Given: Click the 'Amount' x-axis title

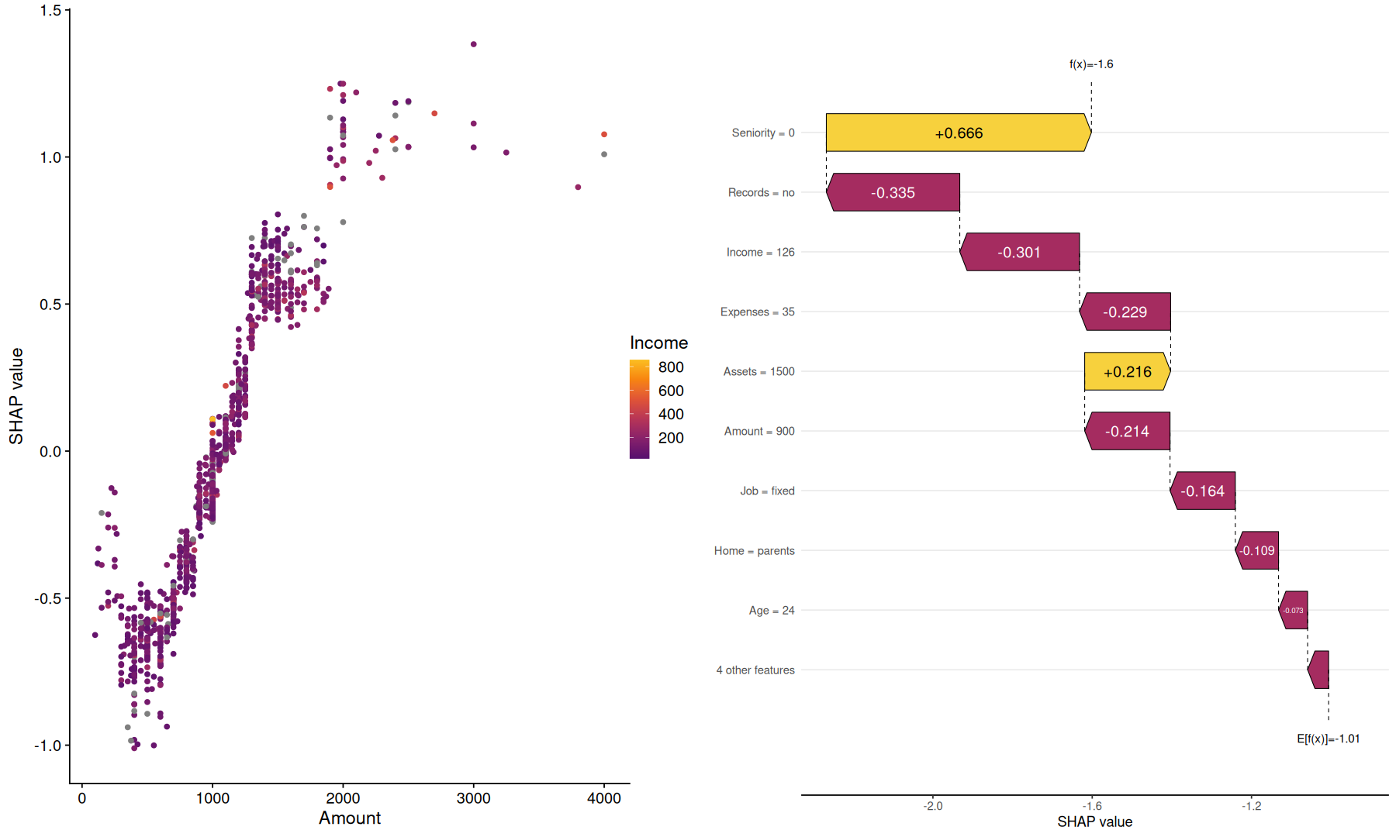Looking at the screenshot, I should pyautogui.click(x=350, y=818).
